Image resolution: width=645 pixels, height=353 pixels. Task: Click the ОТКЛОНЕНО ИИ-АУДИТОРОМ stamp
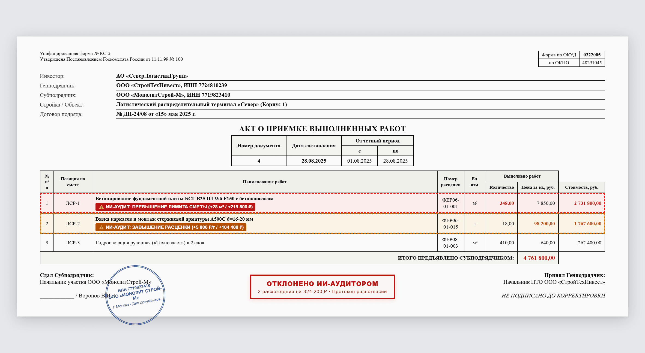tap(322, 287)
